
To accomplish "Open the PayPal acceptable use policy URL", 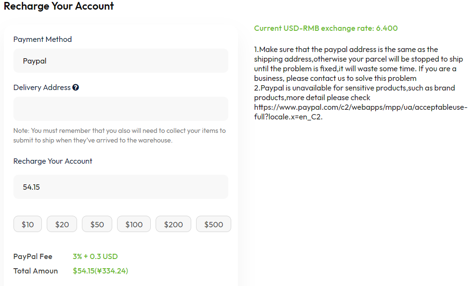I will [361, 112].
